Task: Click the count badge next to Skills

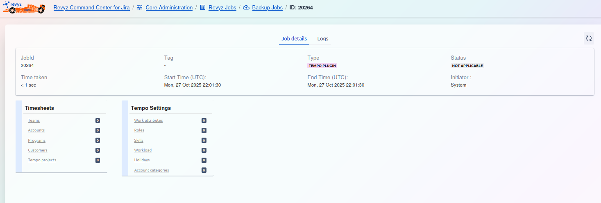Action: 204,141
